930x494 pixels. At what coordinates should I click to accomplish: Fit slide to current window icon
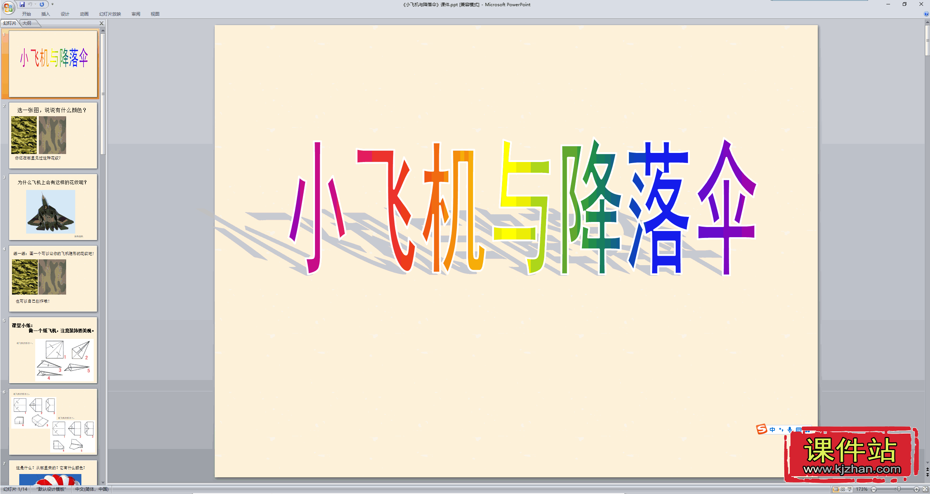925,489
